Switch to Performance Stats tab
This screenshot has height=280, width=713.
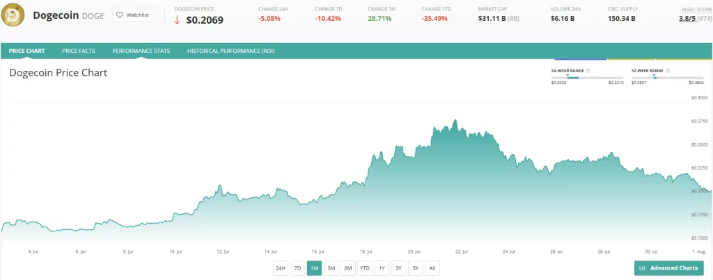coord(141,51)
